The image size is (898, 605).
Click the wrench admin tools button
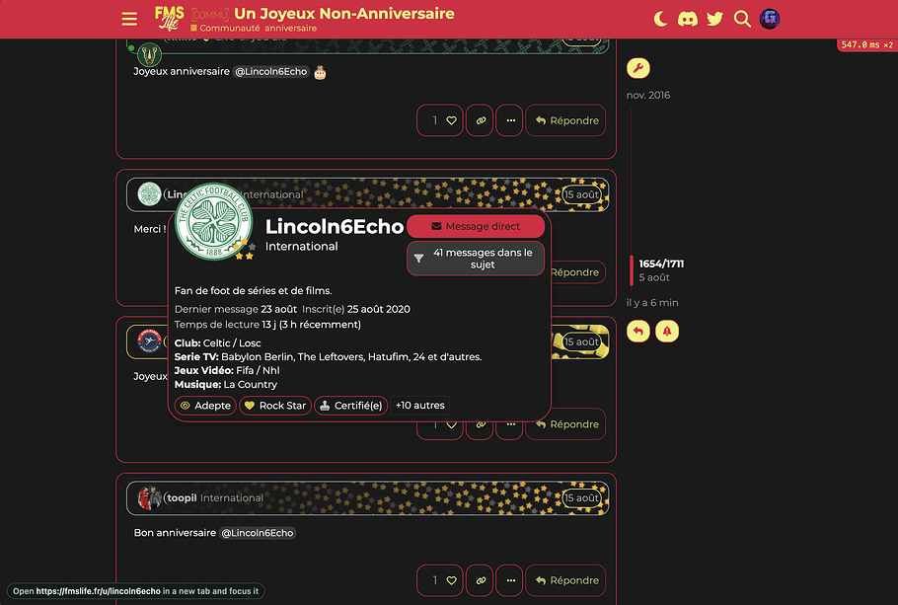click(638, 68)
